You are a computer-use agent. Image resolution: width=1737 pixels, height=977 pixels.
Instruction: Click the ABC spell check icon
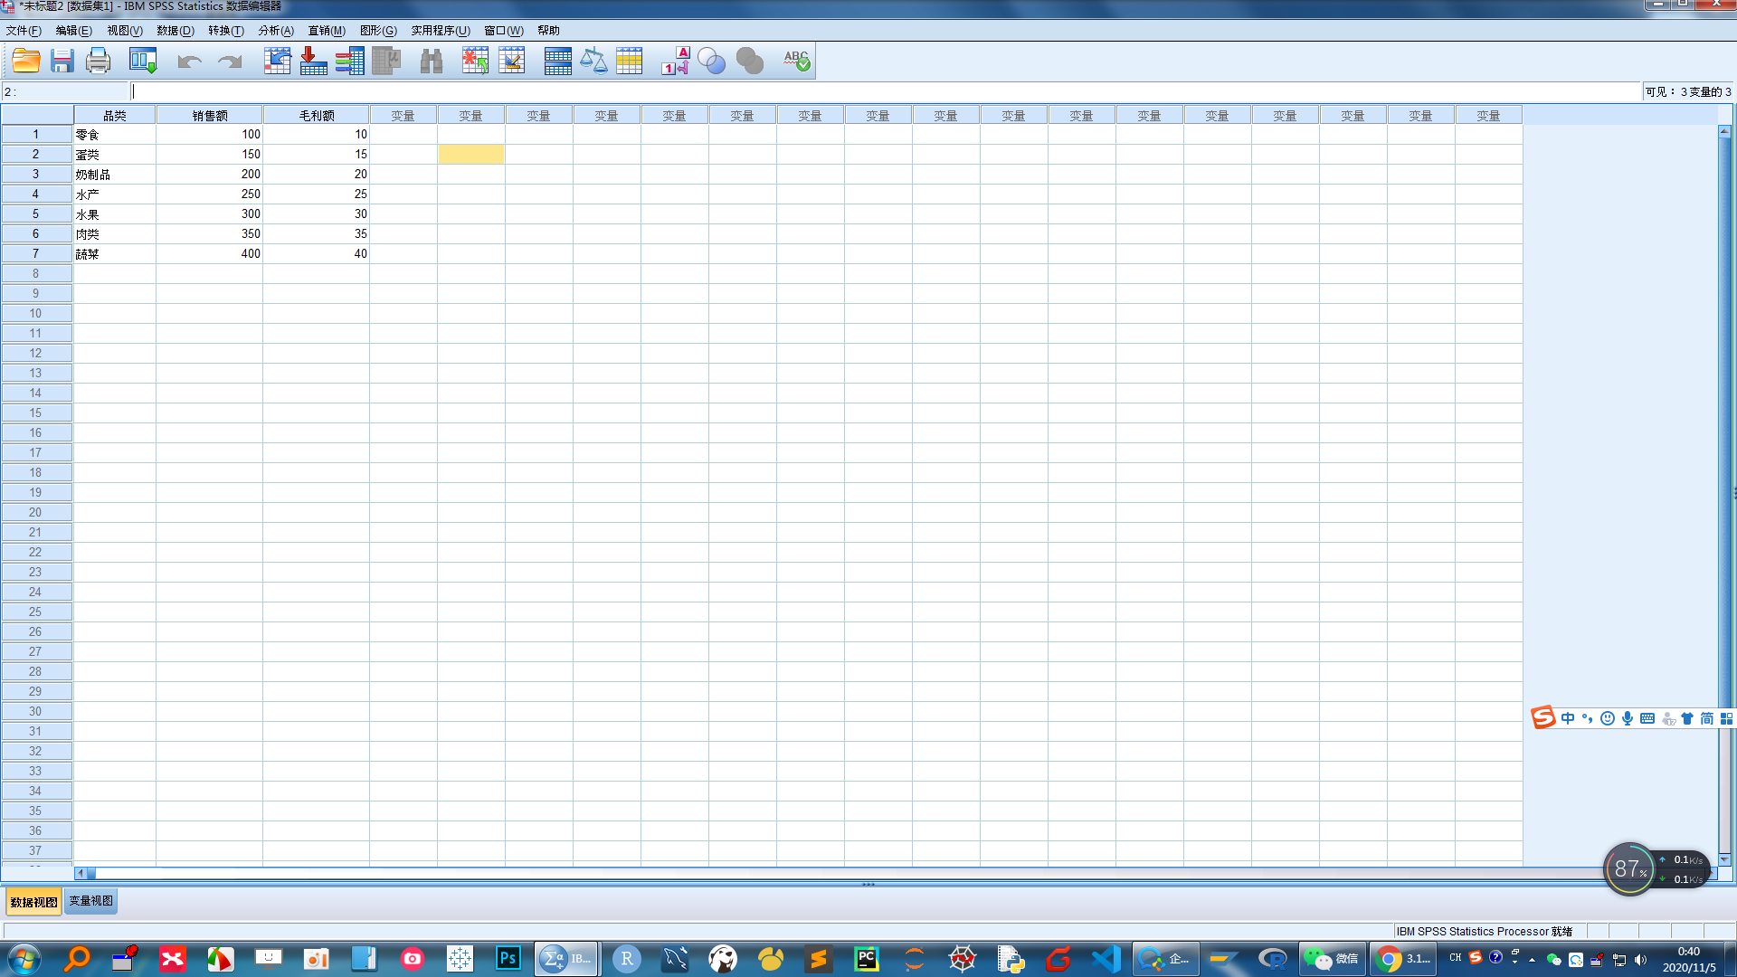pos(796,62)
